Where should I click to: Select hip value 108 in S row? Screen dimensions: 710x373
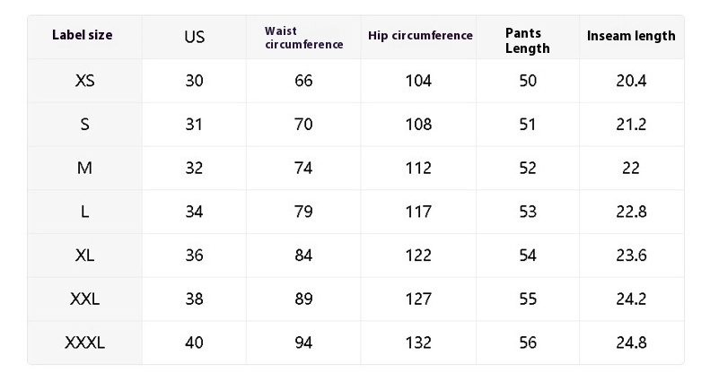[418, 125]
